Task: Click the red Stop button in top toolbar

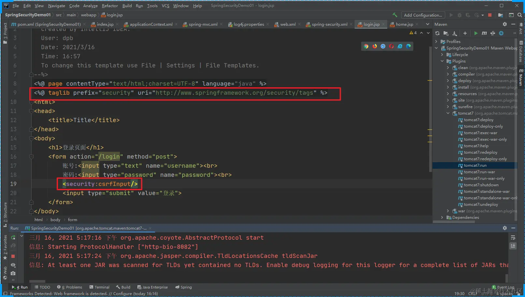Action: click(x=490, y=15)
